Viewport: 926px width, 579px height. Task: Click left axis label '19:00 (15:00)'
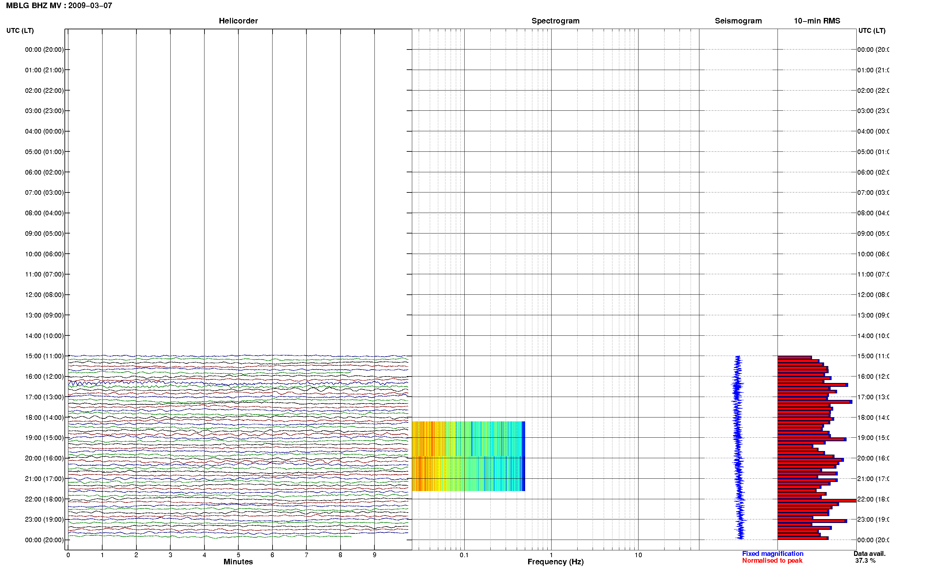(44, 438)
